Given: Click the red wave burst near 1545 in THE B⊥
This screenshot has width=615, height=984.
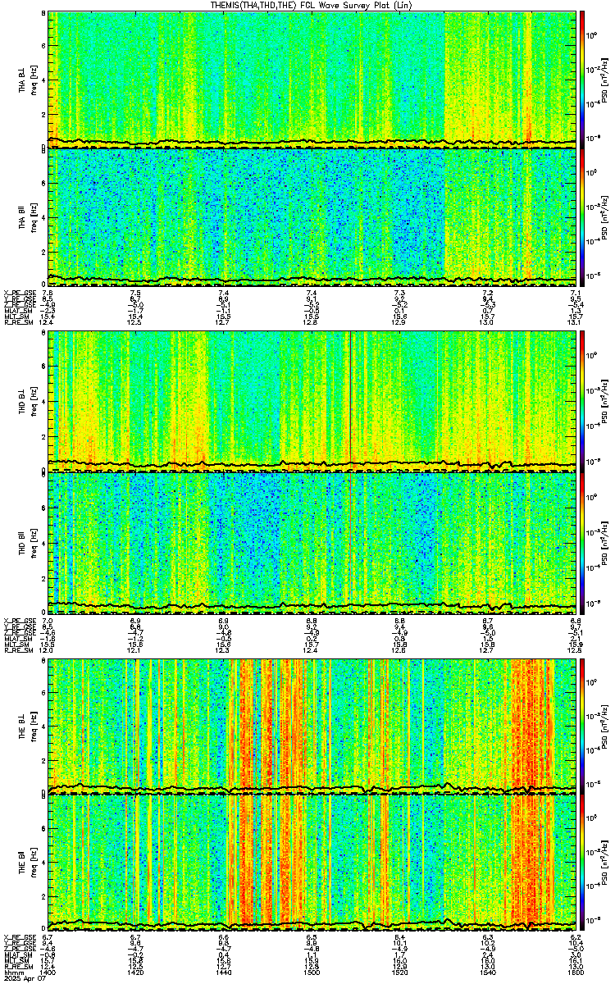Looking at the screenshot, I should tap(531, 726).
